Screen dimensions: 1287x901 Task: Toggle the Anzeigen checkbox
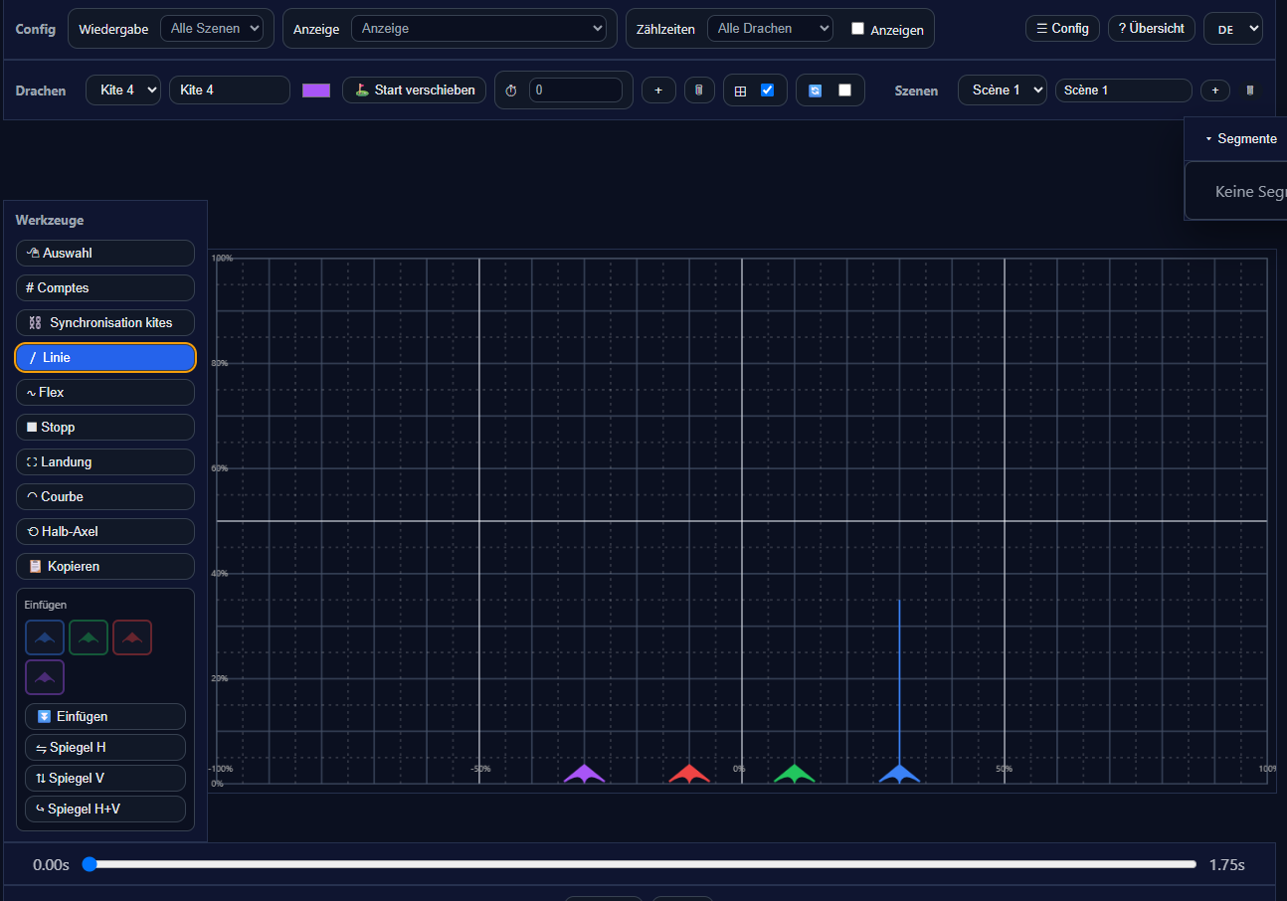pos(857,29)
